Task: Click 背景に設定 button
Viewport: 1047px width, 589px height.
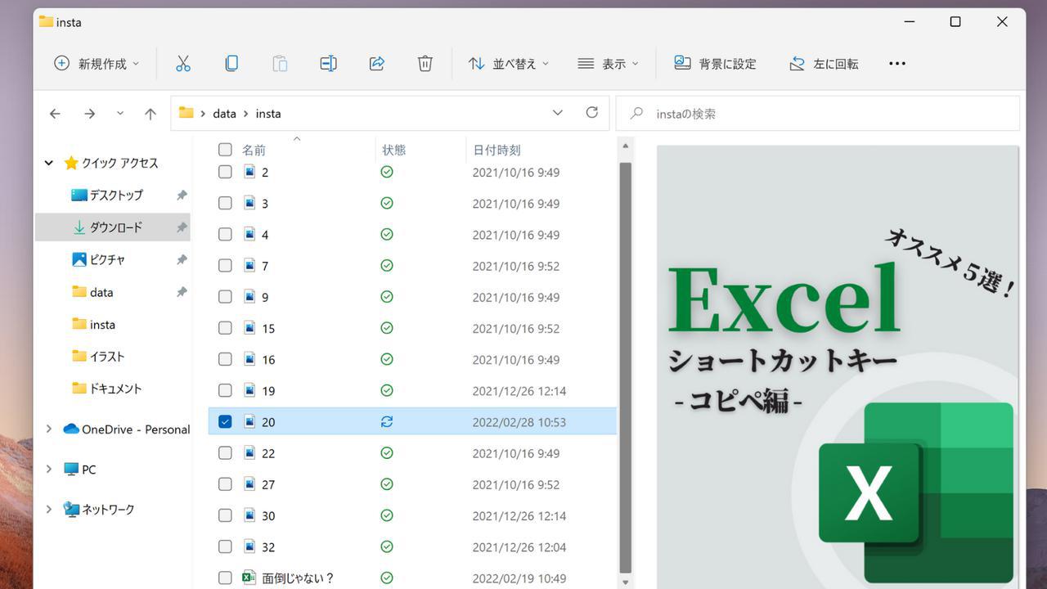Action: pyautogui.click(x=715, y=64)
